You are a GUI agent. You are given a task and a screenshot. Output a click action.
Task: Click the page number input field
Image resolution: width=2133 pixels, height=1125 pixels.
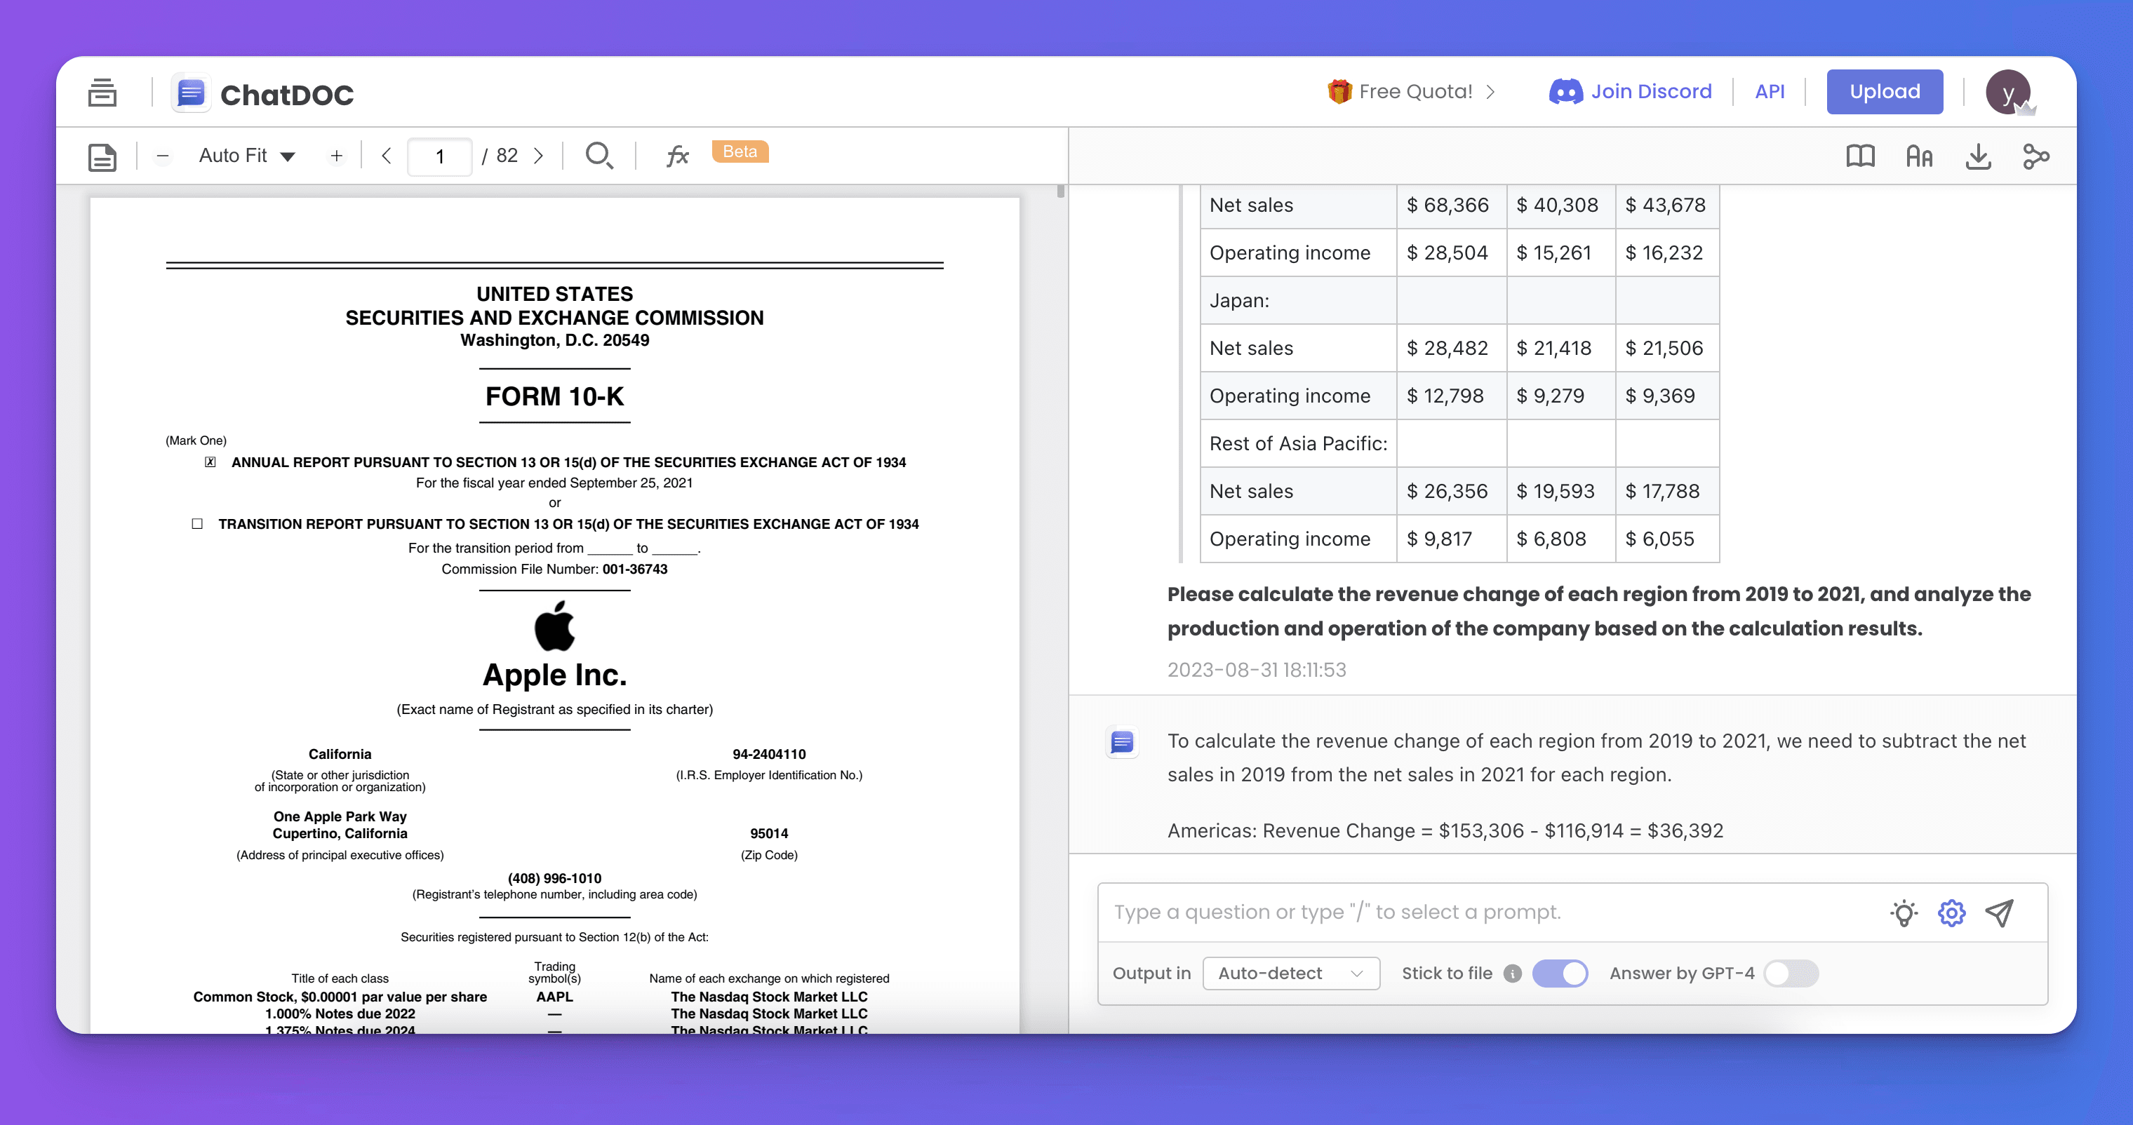[440, 156]
